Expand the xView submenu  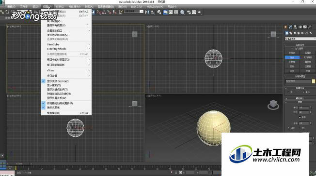[66, 70]
